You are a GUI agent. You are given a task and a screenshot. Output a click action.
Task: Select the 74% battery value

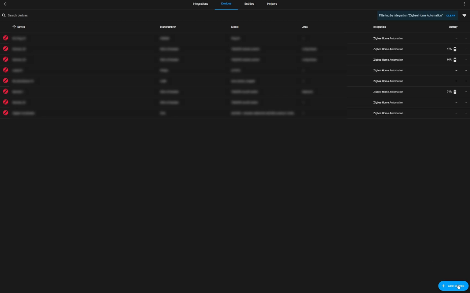(449, 92)
